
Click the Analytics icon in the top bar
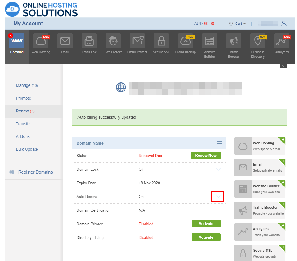click(x=282, y=41)
